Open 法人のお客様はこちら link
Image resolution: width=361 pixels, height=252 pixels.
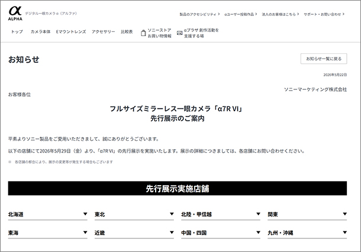coord(280,14)
